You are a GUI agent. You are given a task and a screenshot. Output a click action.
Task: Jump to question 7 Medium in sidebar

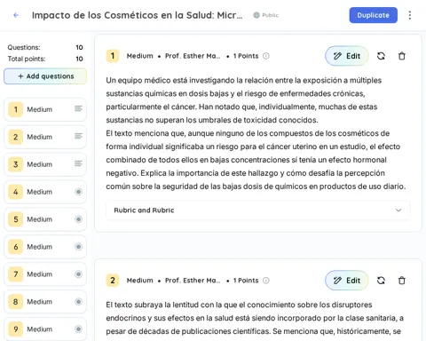click(x=45, y=274)
